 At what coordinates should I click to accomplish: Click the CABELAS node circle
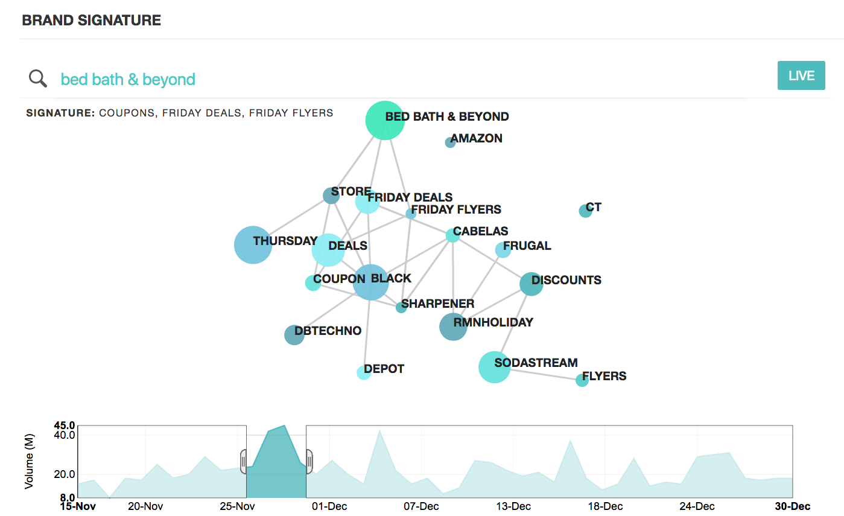453,235
